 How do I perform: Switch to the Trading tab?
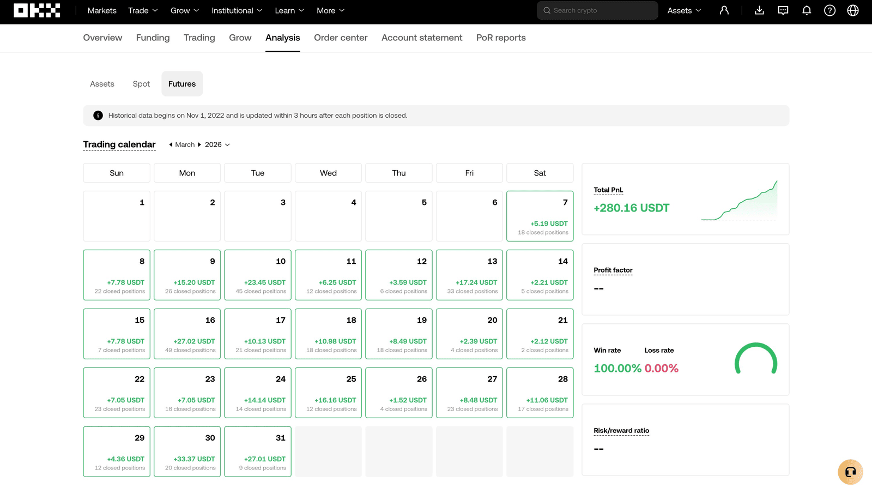[199, 38]
